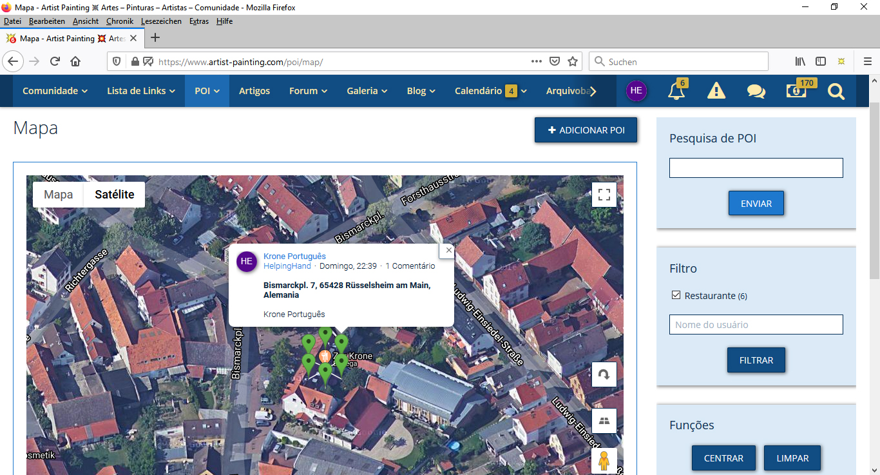Switch map to Satélite view
This screenshot has width=880, height=475.
click(115, 195)
